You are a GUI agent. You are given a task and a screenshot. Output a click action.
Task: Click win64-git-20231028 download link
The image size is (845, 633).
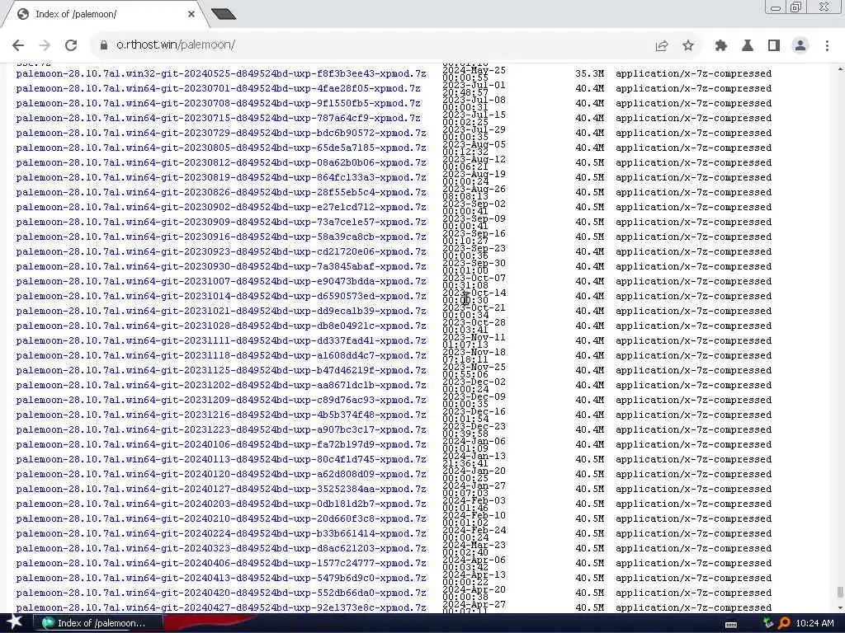tap(221, 326)
